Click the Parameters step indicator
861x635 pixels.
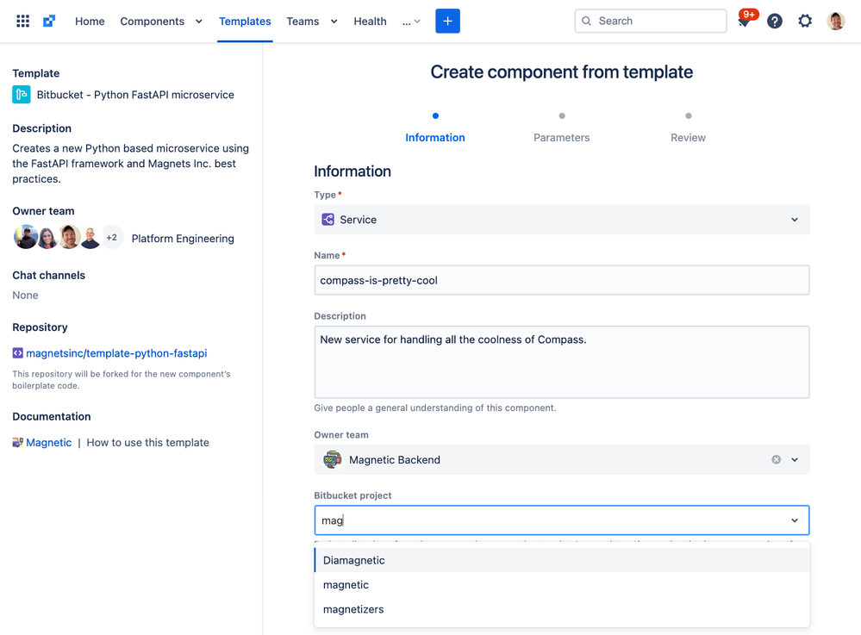[561, 127]
